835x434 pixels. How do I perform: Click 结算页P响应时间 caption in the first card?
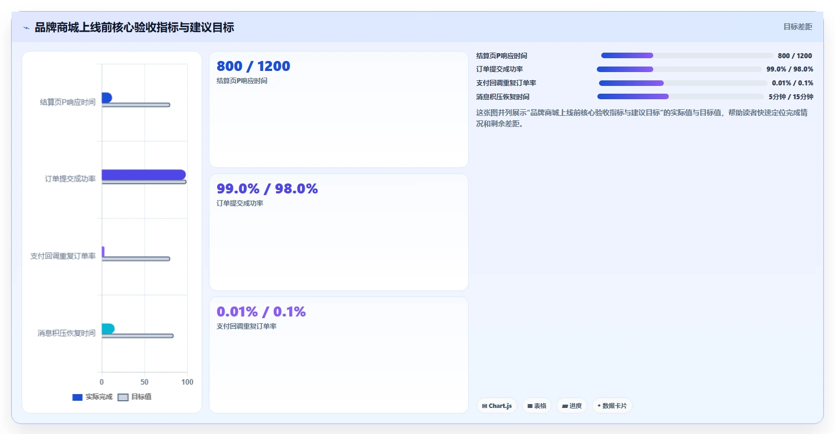pyautogui.click(x=242, y=81)
